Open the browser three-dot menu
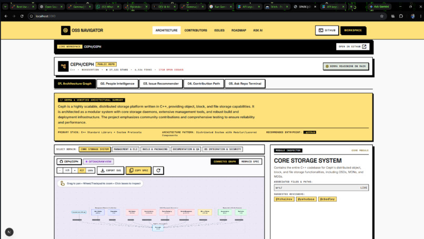The width and height of the screenshot is (424, 239). click(x=420, y=16)
